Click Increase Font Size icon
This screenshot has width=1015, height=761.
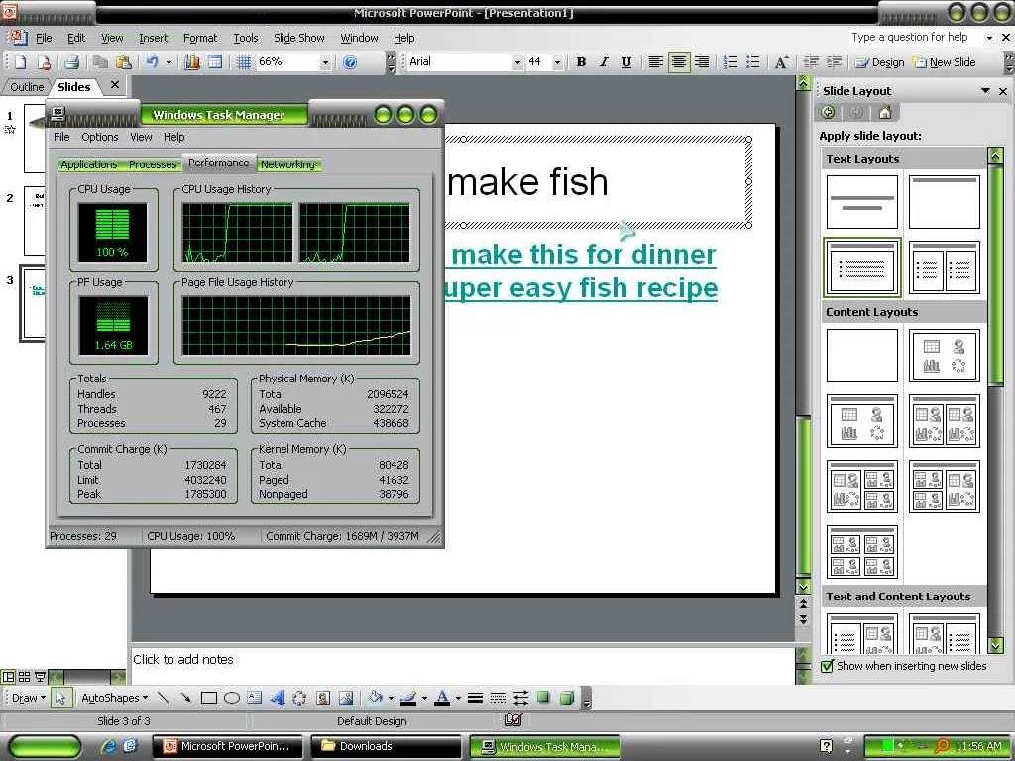click(x=781, y=62)
